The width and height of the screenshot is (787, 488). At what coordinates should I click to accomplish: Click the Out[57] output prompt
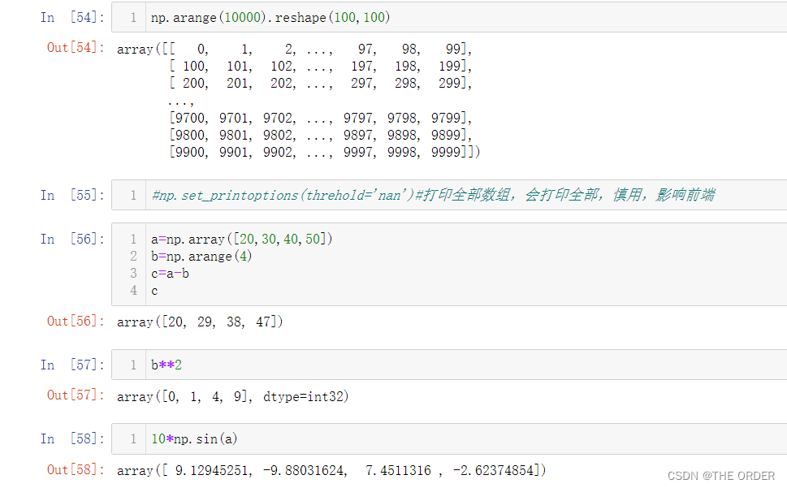click(x=76, y=395)
